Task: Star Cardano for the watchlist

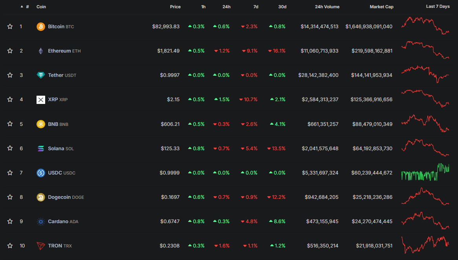Action: [10, 222]
